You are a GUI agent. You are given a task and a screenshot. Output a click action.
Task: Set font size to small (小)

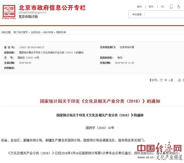pos(170,80)
